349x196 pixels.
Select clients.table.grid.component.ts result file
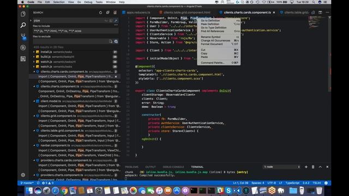pyautogui.click(x=62, y=131)
